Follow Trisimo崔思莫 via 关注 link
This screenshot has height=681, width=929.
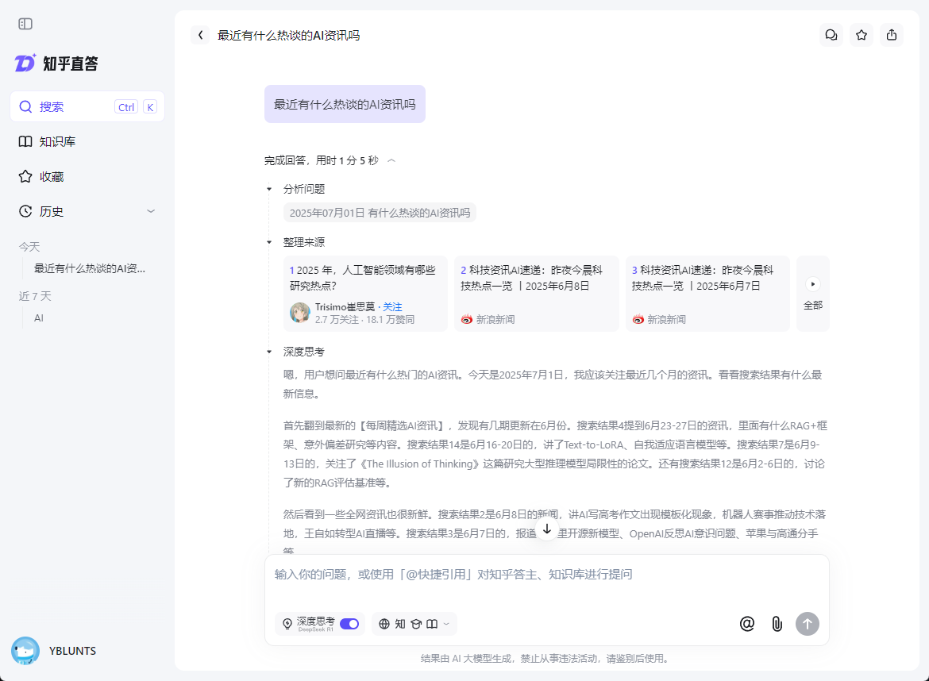click(x=392, y=306)
